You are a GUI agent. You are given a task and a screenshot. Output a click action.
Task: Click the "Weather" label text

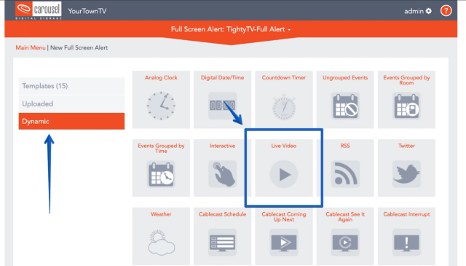pos(161,214)
